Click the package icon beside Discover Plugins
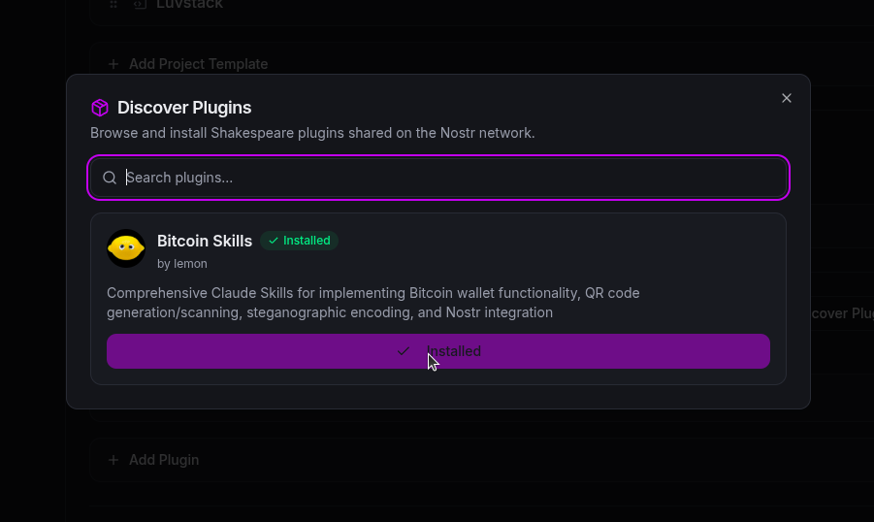 [100, 108]
